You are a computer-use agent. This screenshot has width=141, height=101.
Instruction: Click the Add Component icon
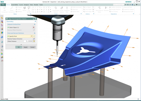tap(5, 8)
